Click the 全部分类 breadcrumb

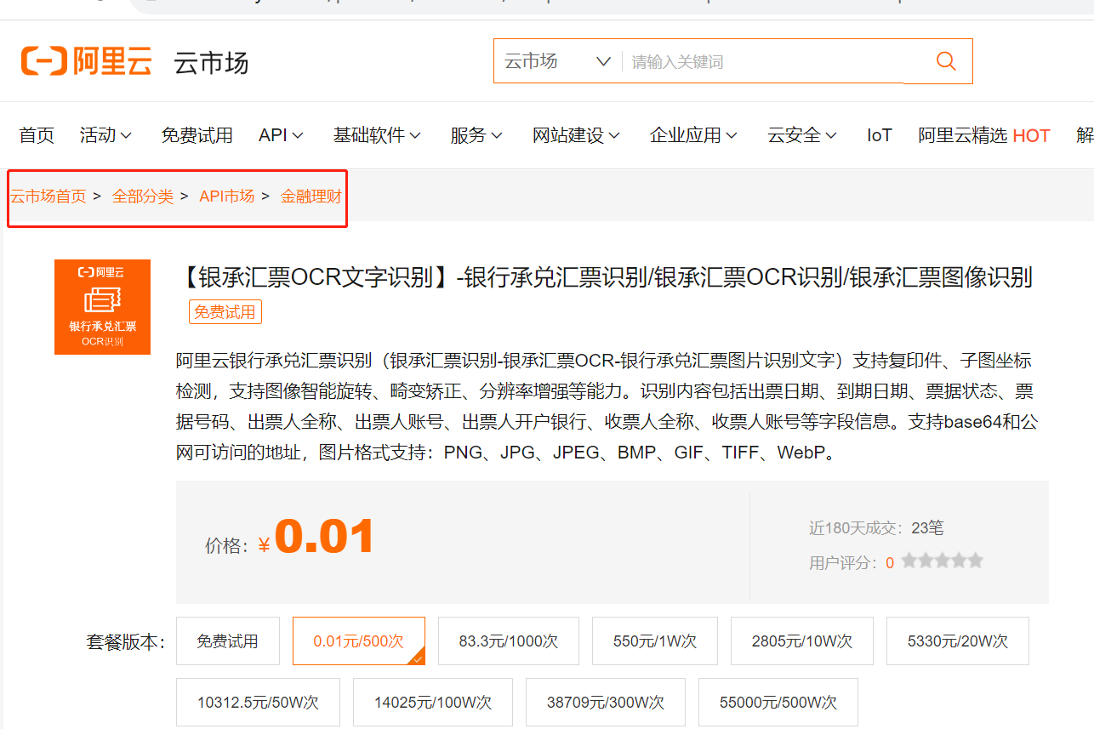tap(143, 196)
